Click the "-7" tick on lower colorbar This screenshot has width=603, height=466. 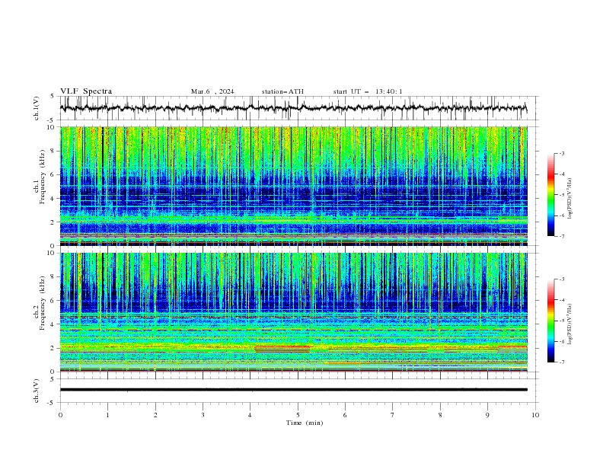click(561, 362)
